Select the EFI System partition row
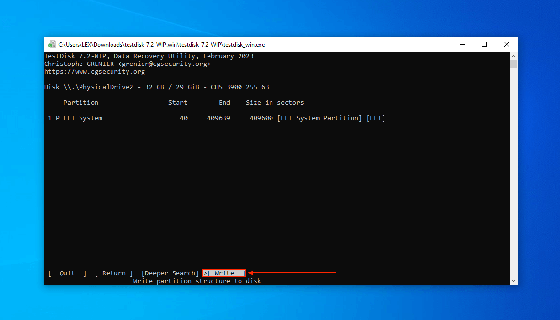Screen dimensions: 560x320 coord(216,118)
